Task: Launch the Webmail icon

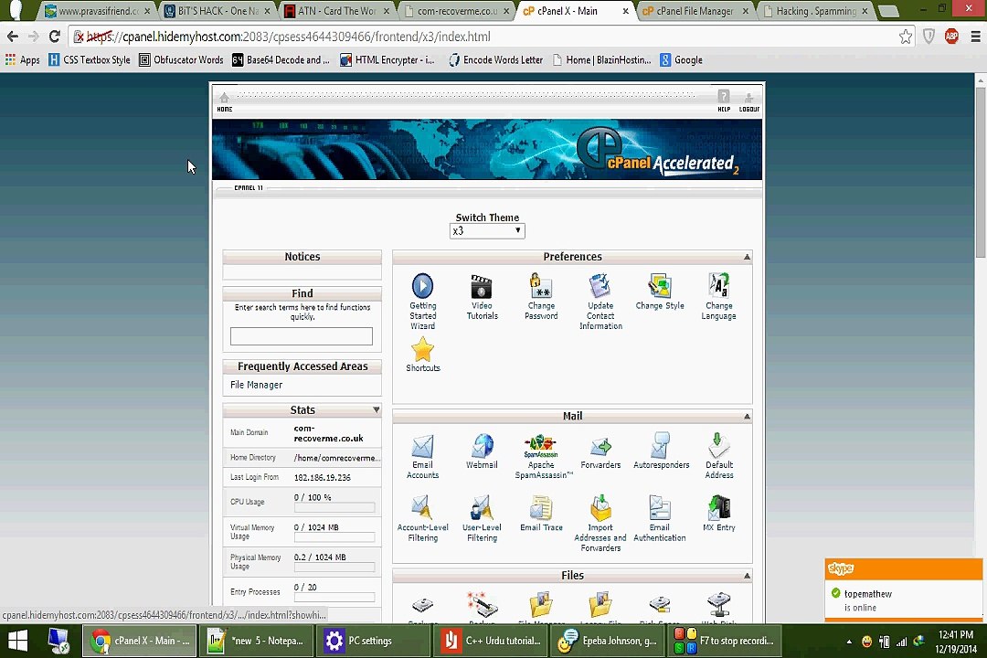Action: click(482, 446)
